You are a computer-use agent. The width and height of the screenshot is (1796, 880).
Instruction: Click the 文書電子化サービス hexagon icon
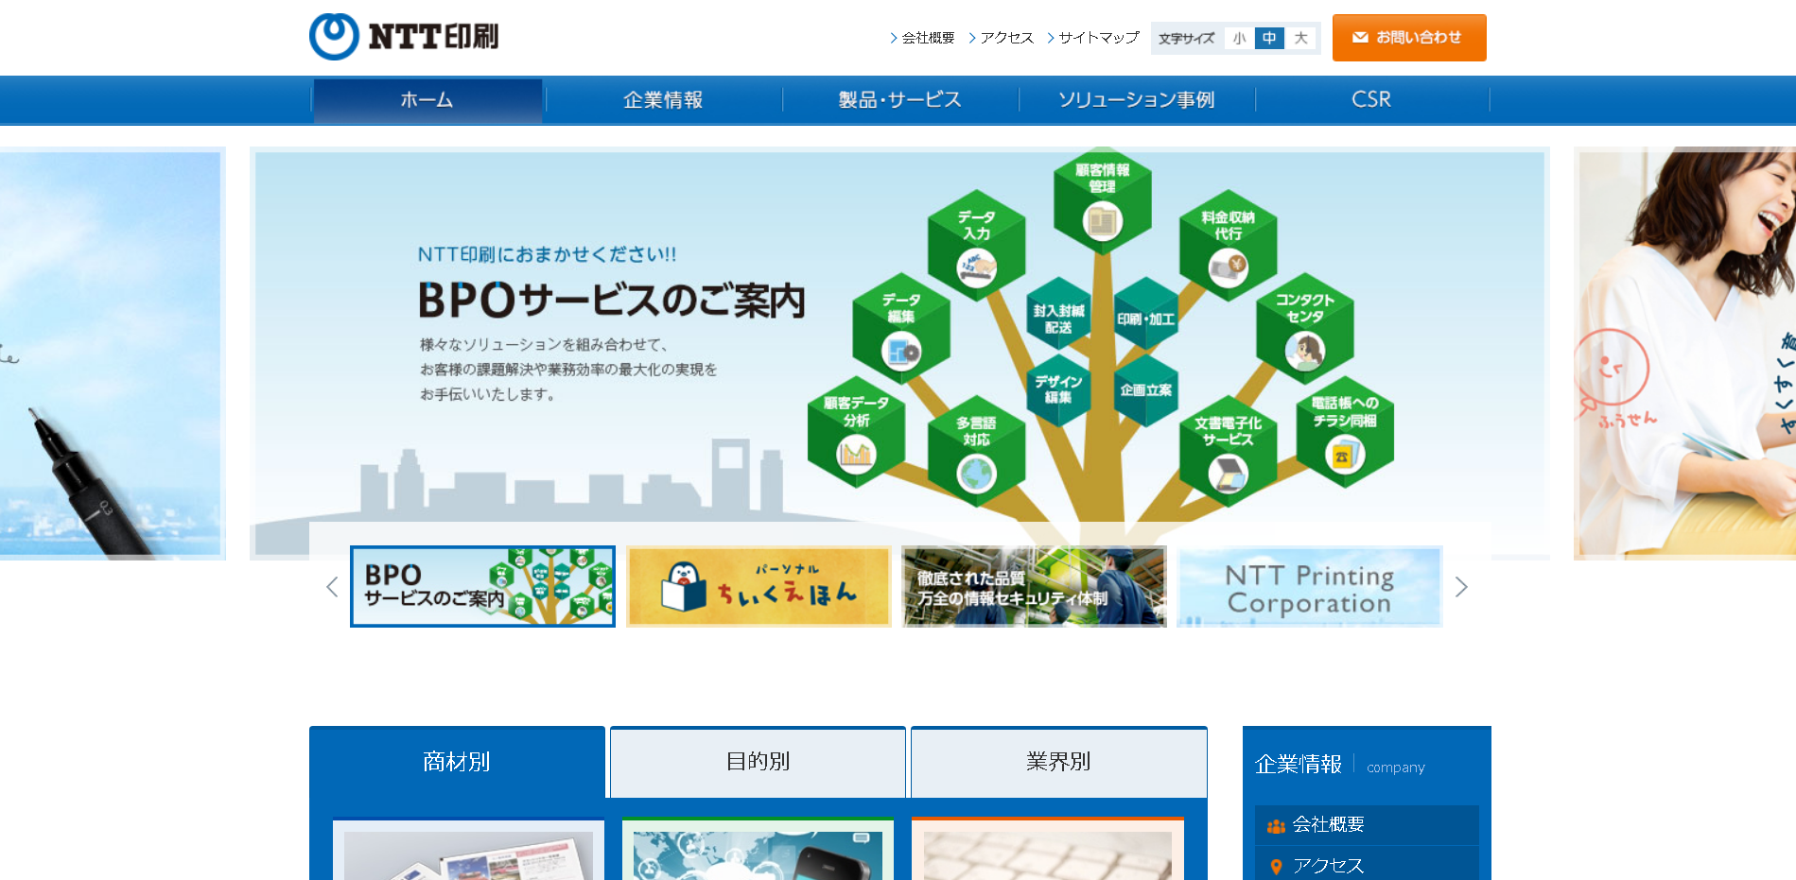1229,454
